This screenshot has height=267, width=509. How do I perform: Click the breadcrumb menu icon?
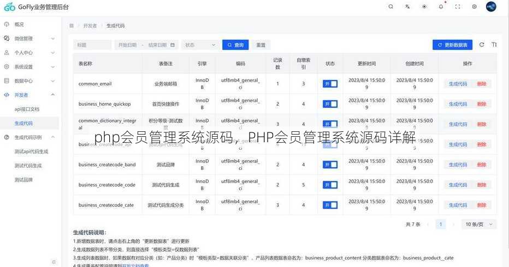(72, 26)
